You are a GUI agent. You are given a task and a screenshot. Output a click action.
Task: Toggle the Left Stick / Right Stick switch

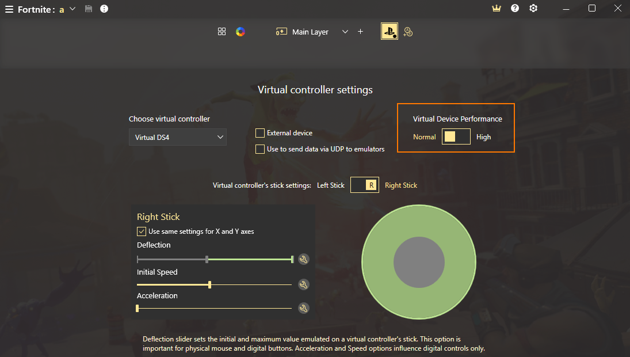click(x=365, y=185)
